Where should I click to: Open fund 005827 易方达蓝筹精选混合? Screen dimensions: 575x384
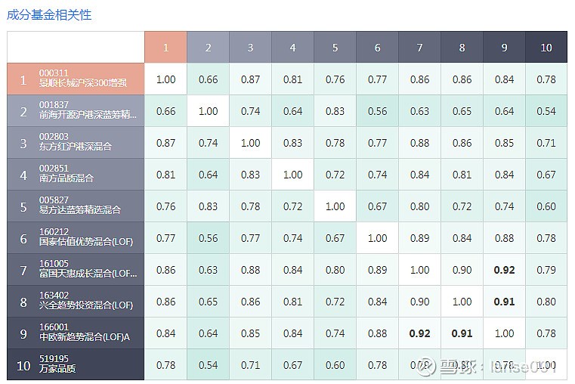(76, 206)
